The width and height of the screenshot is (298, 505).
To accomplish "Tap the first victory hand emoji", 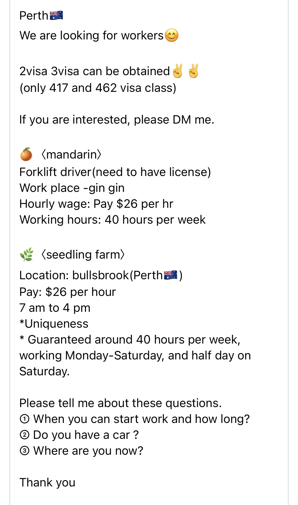I will [x=177, y=71].
